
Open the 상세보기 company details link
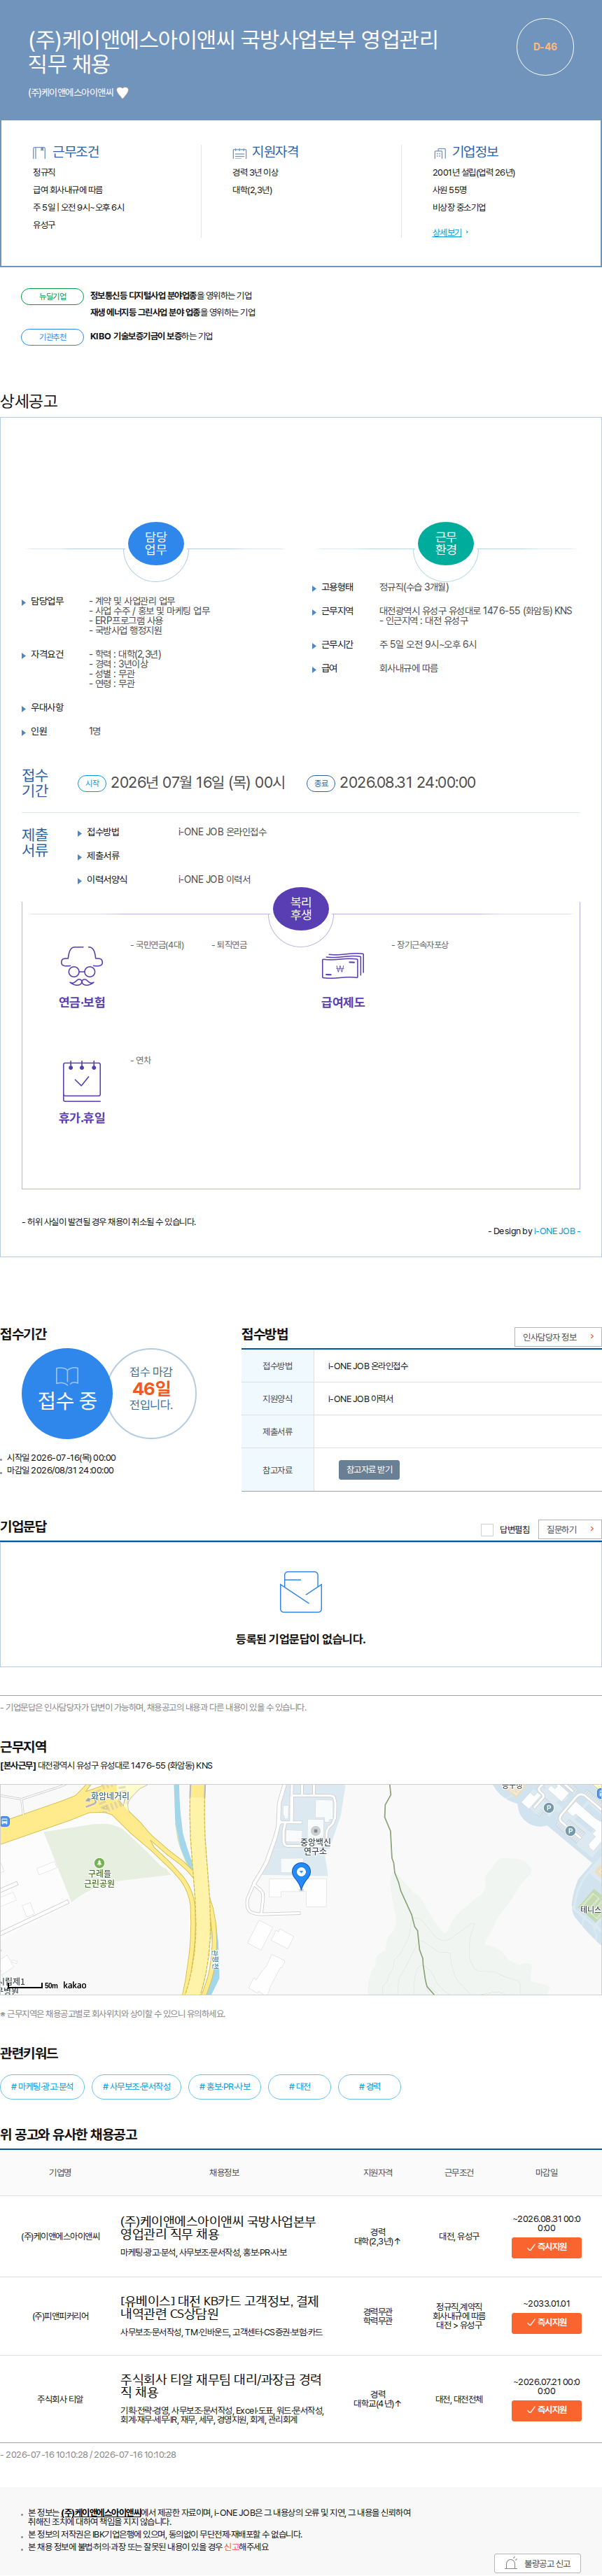tap(447, 232)
